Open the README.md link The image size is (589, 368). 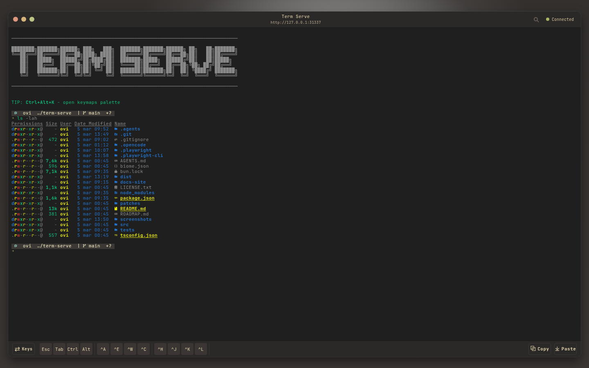click(133, 209)
